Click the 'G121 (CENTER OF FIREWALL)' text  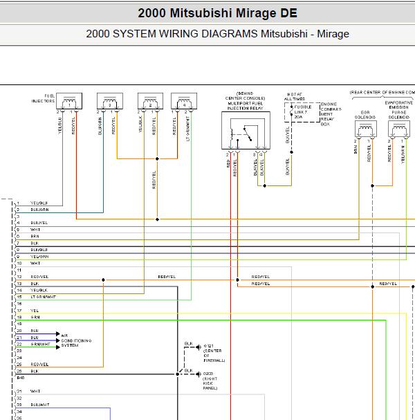click(x=214, y=354)
